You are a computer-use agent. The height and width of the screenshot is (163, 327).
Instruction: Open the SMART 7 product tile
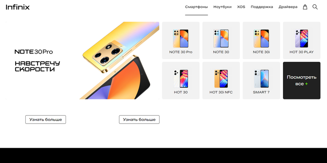tap(261, 80)
